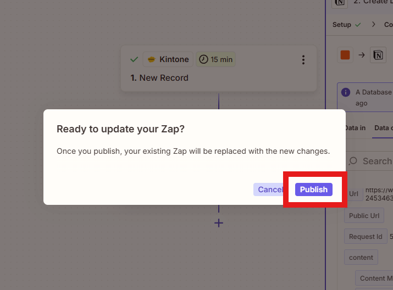Viewport: 393px width, 290px height.
Task: Click the info icon in Database notice
Action: click(x=346, y=92)
